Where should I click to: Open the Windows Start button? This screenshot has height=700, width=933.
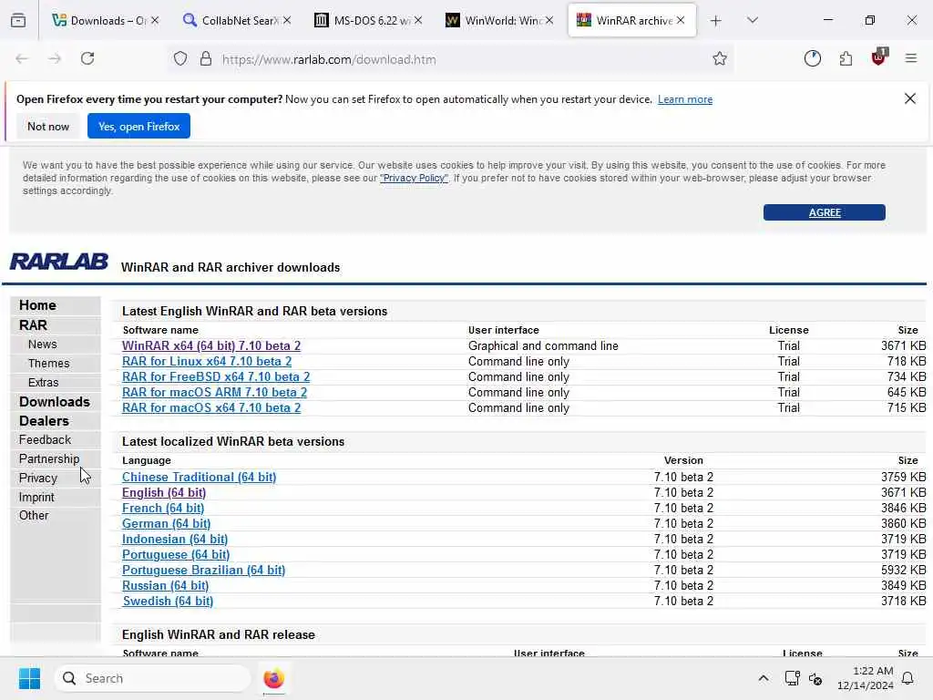(29, 678)
